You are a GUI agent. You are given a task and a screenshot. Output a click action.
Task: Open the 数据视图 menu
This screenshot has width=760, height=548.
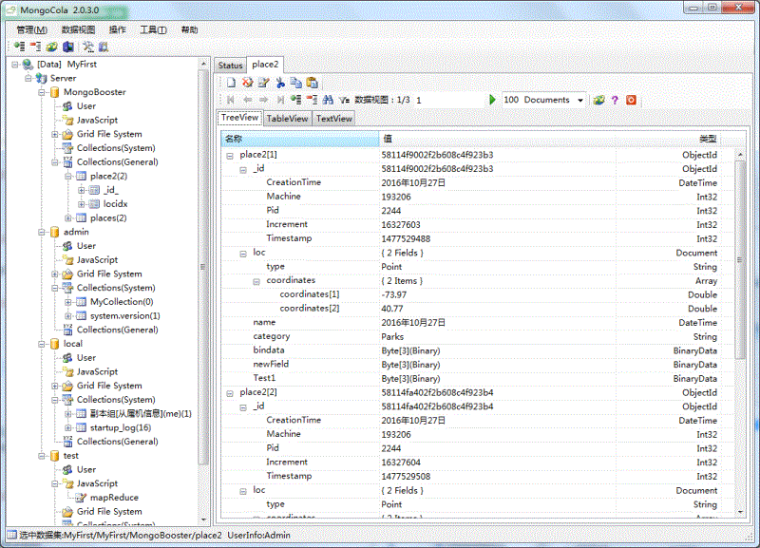(78, 29)
